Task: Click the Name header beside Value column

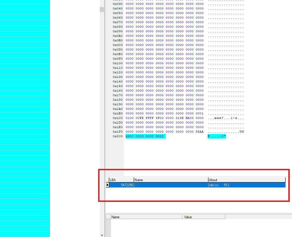Action: click(x=146, y=217)
